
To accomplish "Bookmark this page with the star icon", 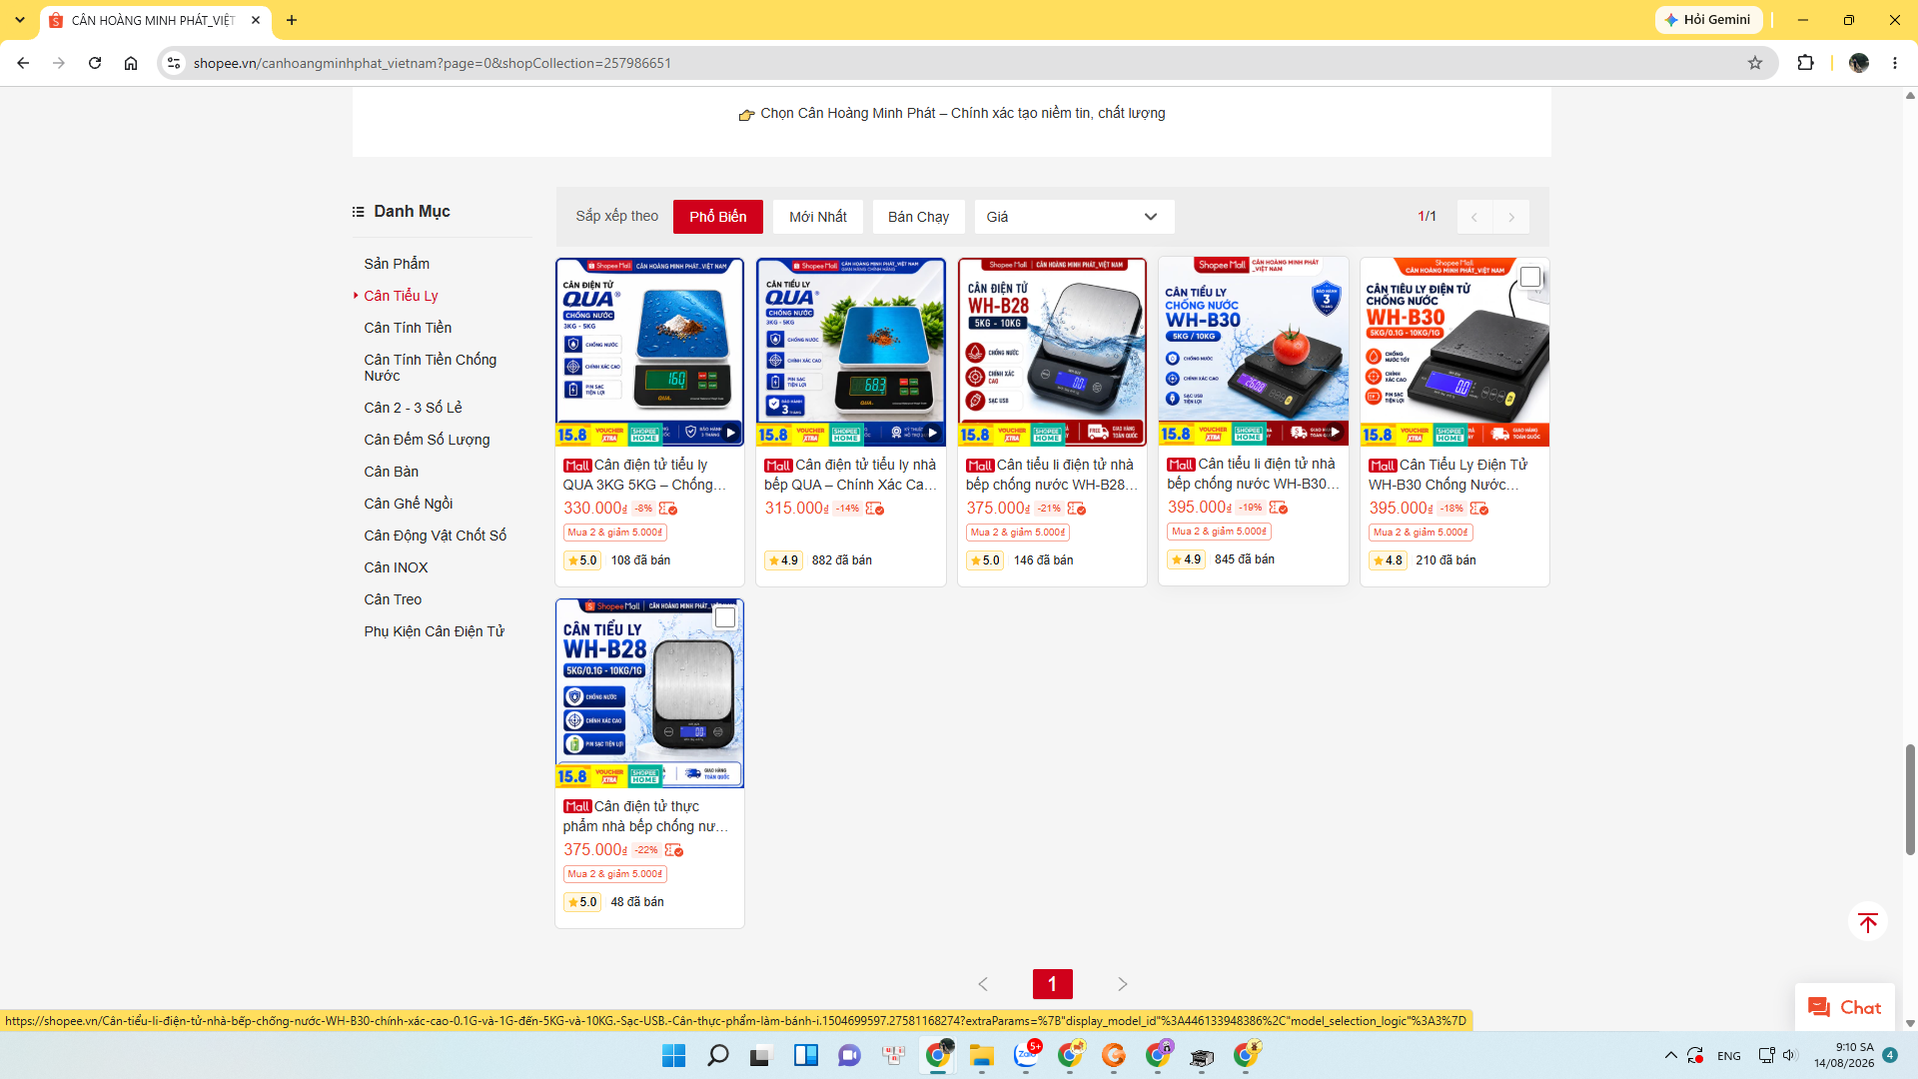I will [x=1755, y=63].
